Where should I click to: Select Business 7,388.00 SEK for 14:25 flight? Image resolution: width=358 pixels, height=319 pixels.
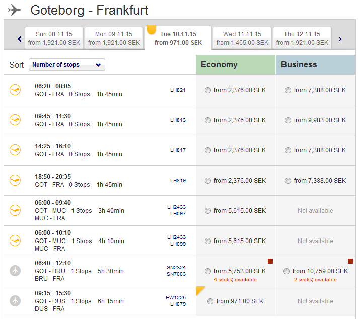click(288, 151)
